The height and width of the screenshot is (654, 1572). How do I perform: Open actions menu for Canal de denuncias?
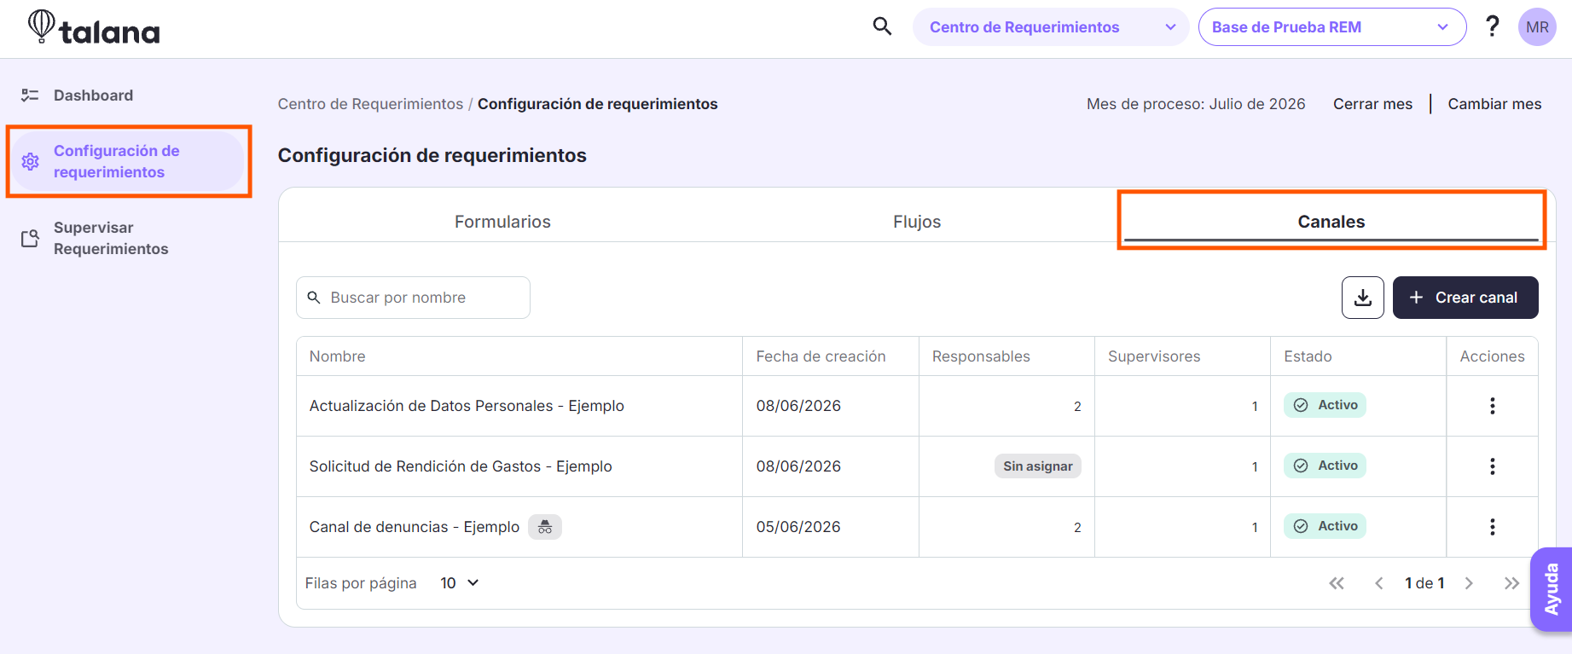[x=1492, y=527]
